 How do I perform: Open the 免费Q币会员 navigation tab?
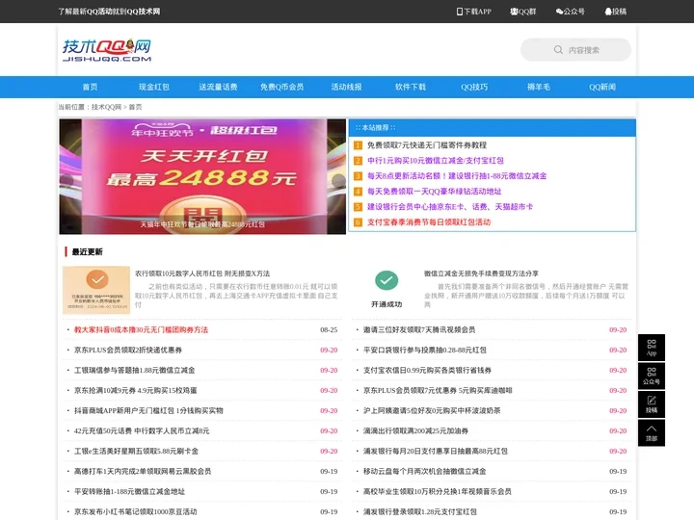tap(281, 87)
